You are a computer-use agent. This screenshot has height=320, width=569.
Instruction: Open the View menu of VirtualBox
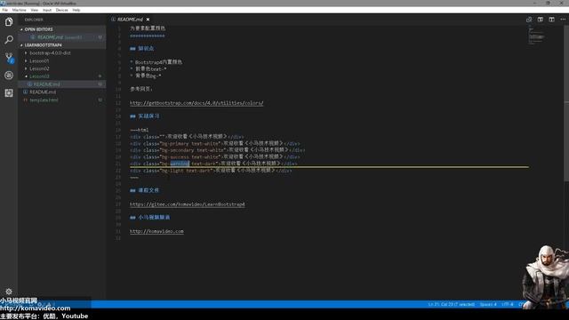tap(35, 10)
